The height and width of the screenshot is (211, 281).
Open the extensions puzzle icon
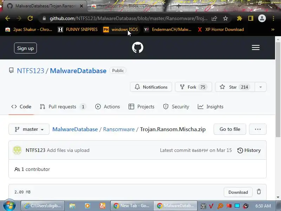[x=240, y=18]
